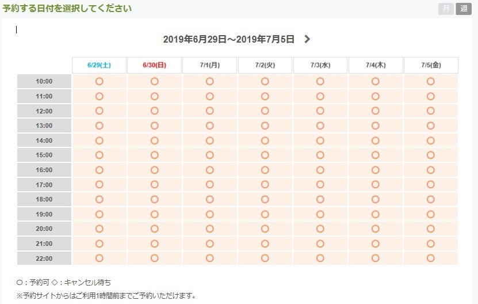Select the 16:00 circle on 7/1 (Monday)
Image resolution: width=478 pixels, height=304 pixels.
click(x=209, y=170)
